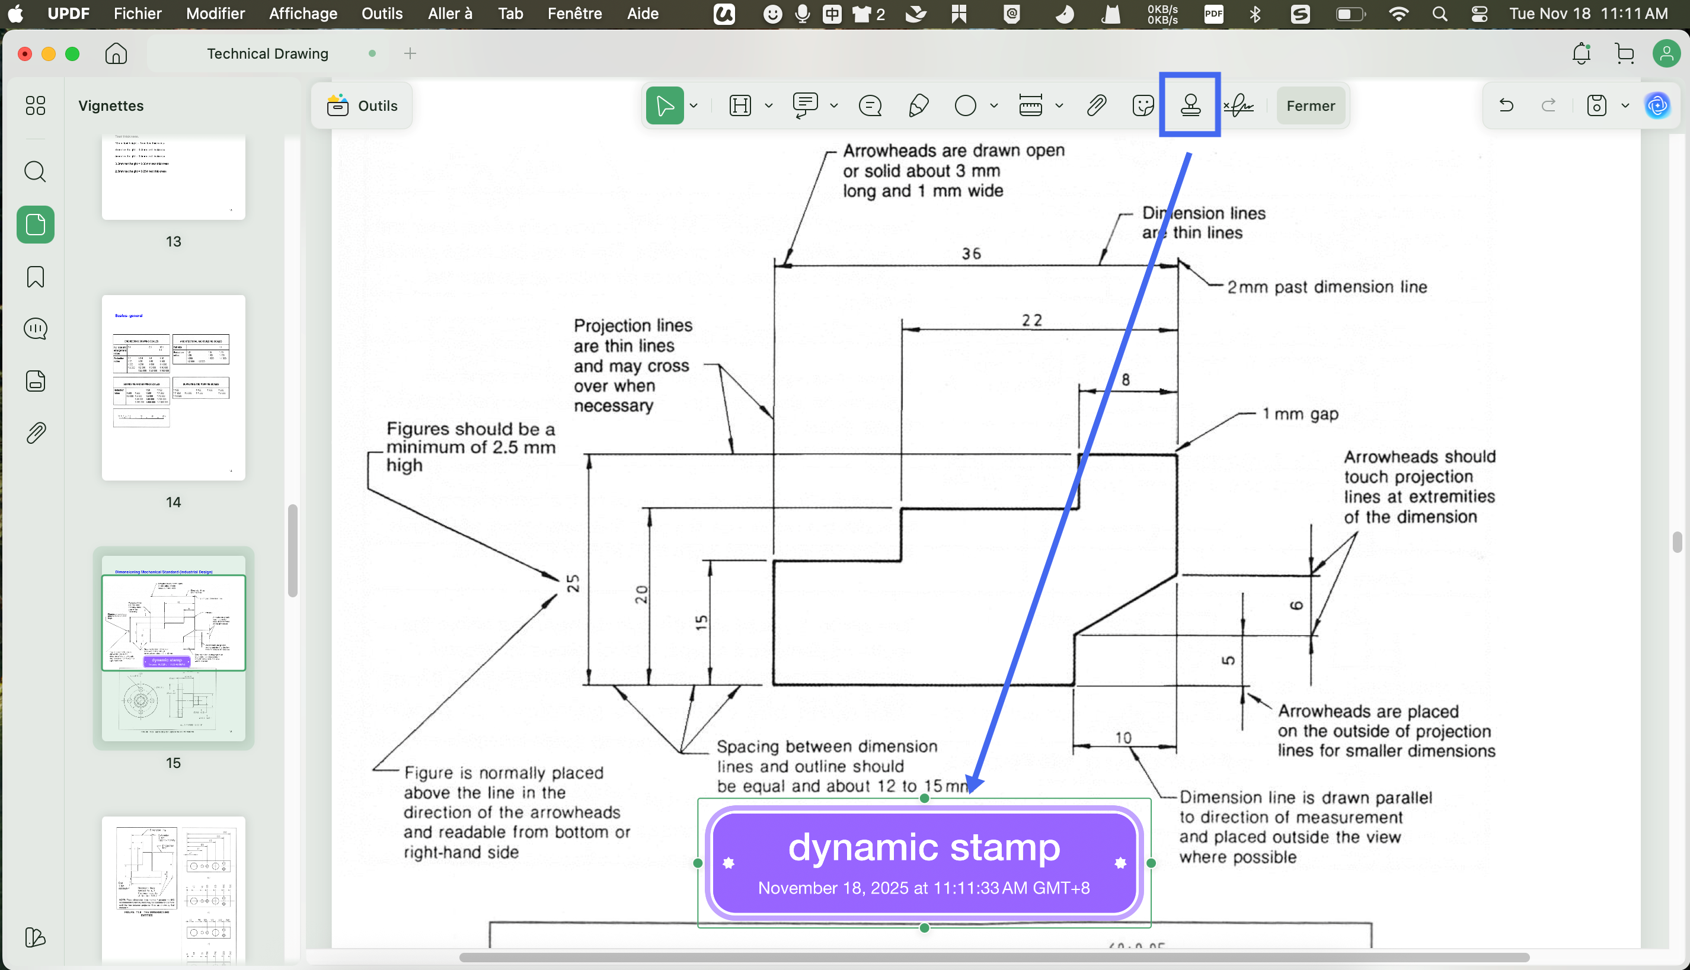The height and width of the screenshot is (970, 1690).
Task: Open the UPDF AI assistant icon
Action: click(1657, 105)
